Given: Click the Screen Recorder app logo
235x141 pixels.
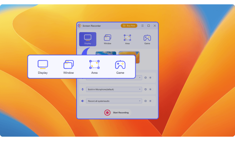Looking at the screenshot, I should pos(80,26).
